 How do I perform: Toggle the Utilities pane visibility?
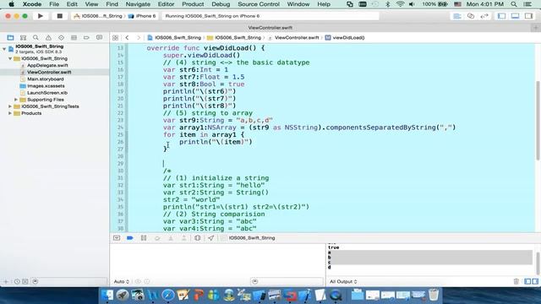(528, 16)
